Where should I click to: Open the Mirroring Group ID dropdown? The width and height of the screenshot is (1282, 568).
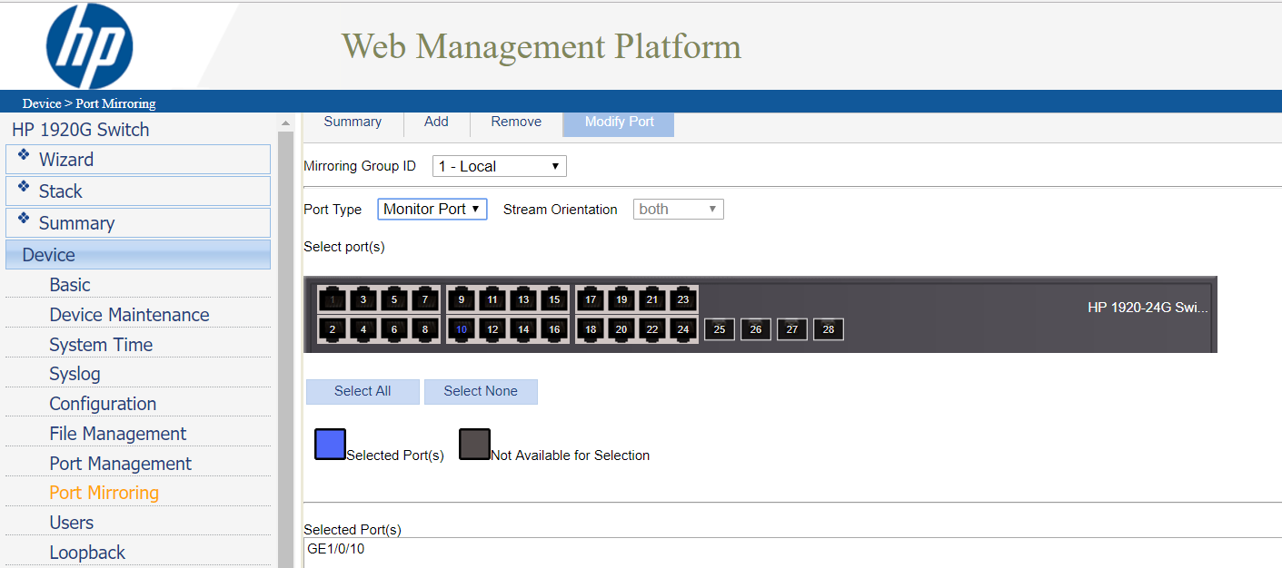[x=499, y=166]
